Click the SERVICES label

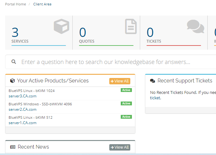click(20, 41)
